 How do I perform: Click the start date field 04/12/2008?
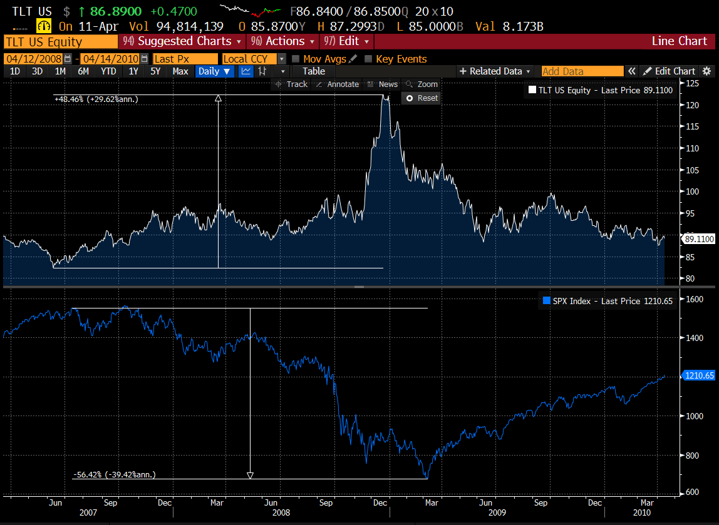(x=34, y=59)
